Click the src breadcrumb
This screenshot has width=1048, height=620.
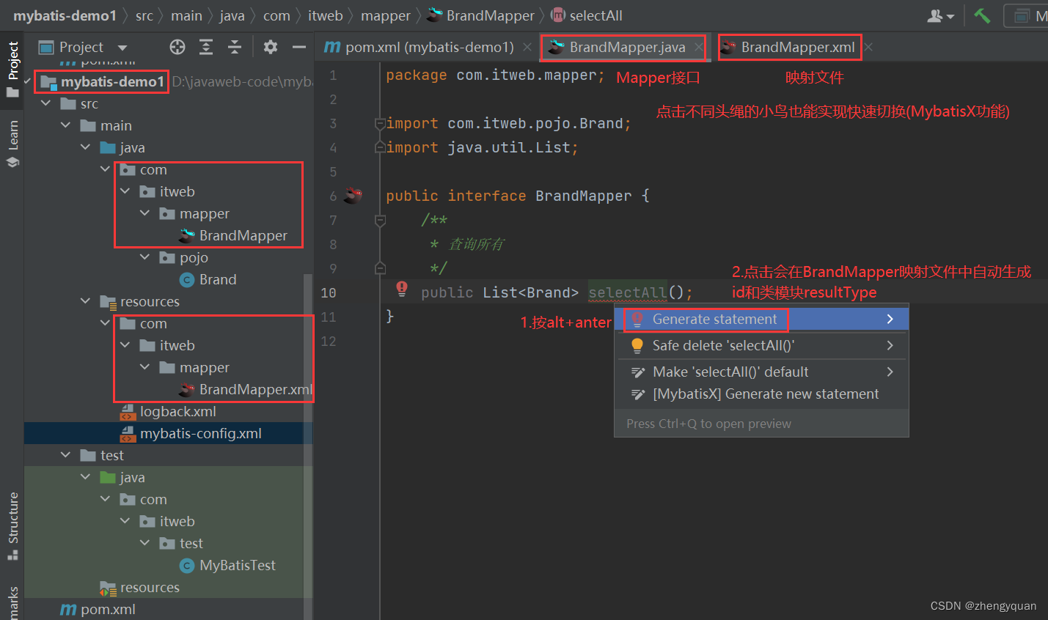tap(144, 15)
